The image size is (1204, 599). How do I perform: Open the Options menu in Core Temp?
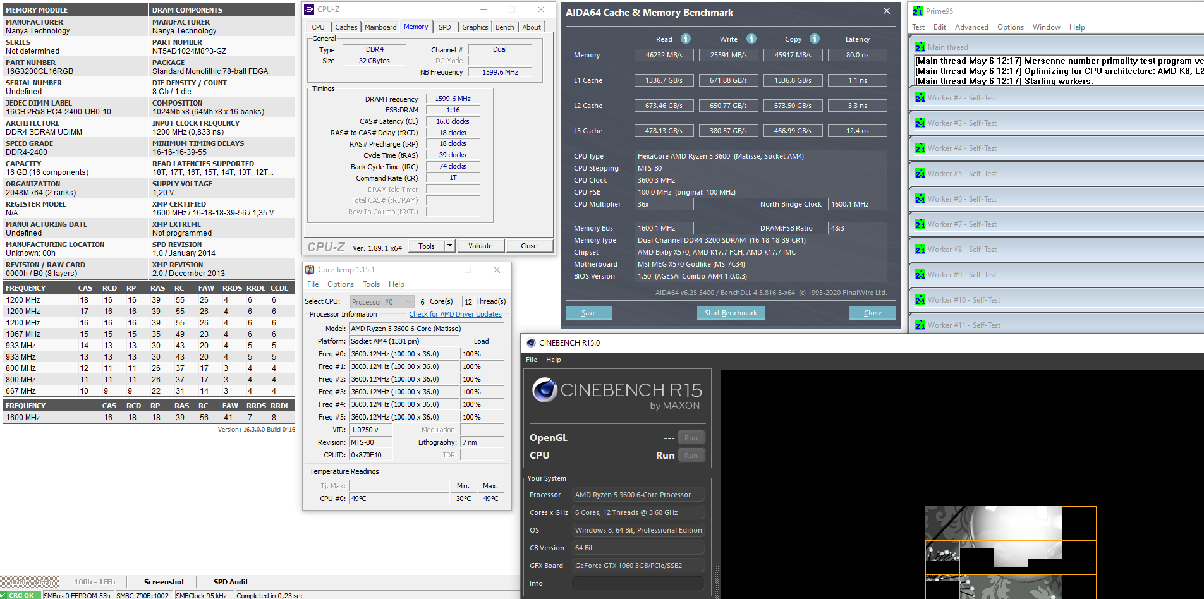tap(341, 284)
